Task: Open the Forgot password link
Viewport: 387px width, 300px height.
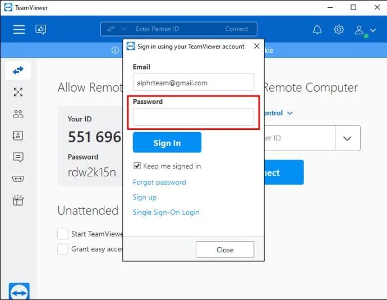Action: (159, 182)
